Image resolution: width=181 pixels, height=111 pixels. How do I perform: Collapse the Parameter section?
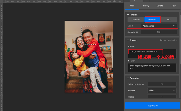[128, 78]
